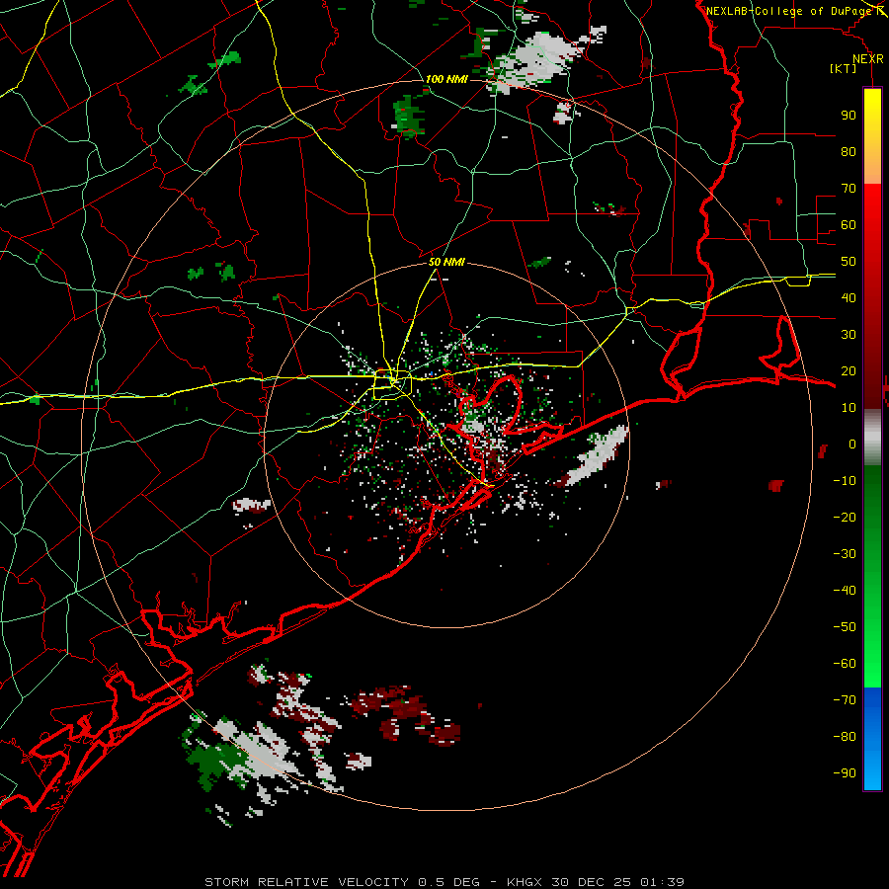Click the -30 value on the velocity scale

pos(845,554)
